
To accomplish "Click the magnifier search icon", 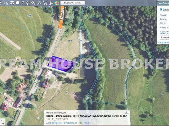I will coord(39,3).
